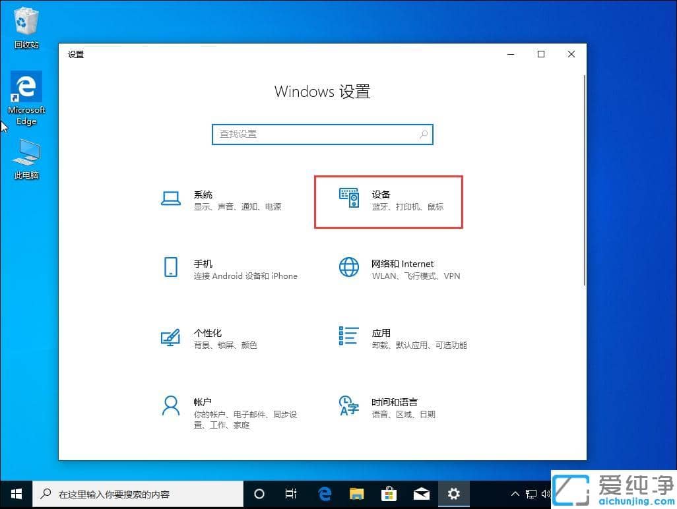Open the Start menu

(16, 493)
